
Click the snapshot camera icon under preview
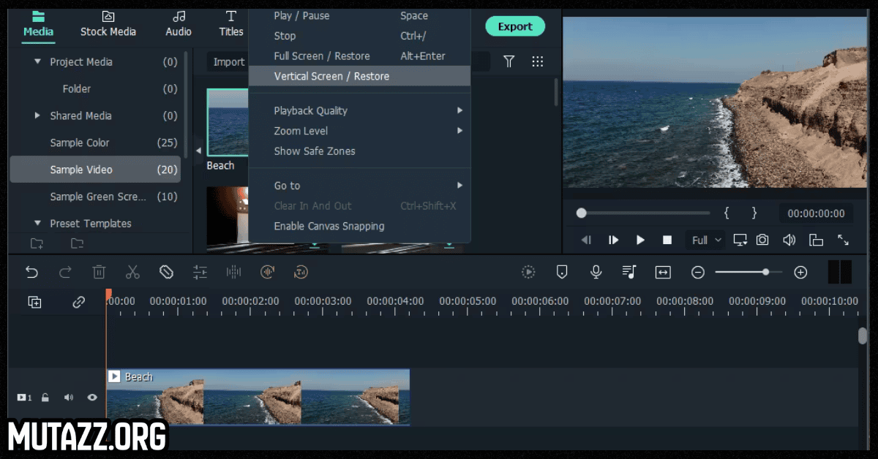point(762,240)
